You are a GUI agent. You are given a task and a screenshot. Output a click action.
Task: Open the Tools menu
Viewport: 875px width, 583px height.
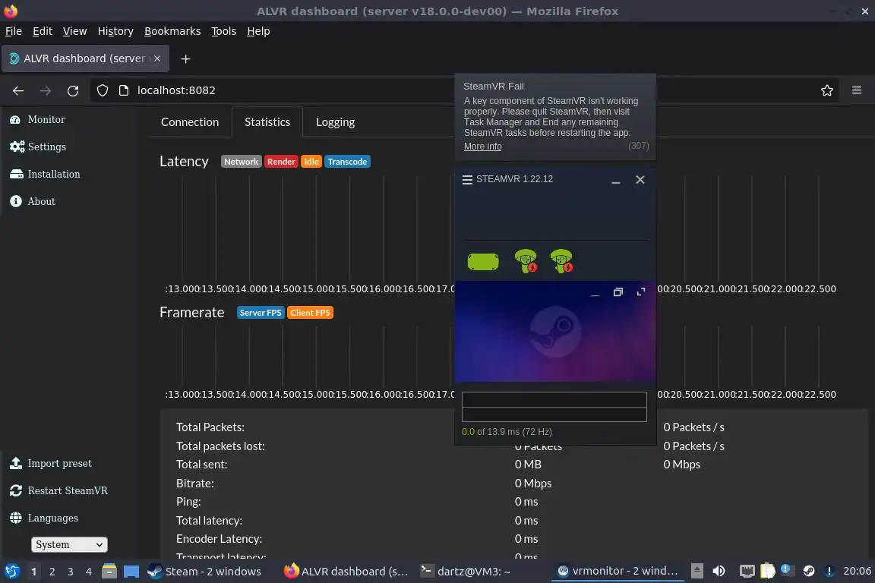[224, 31]
